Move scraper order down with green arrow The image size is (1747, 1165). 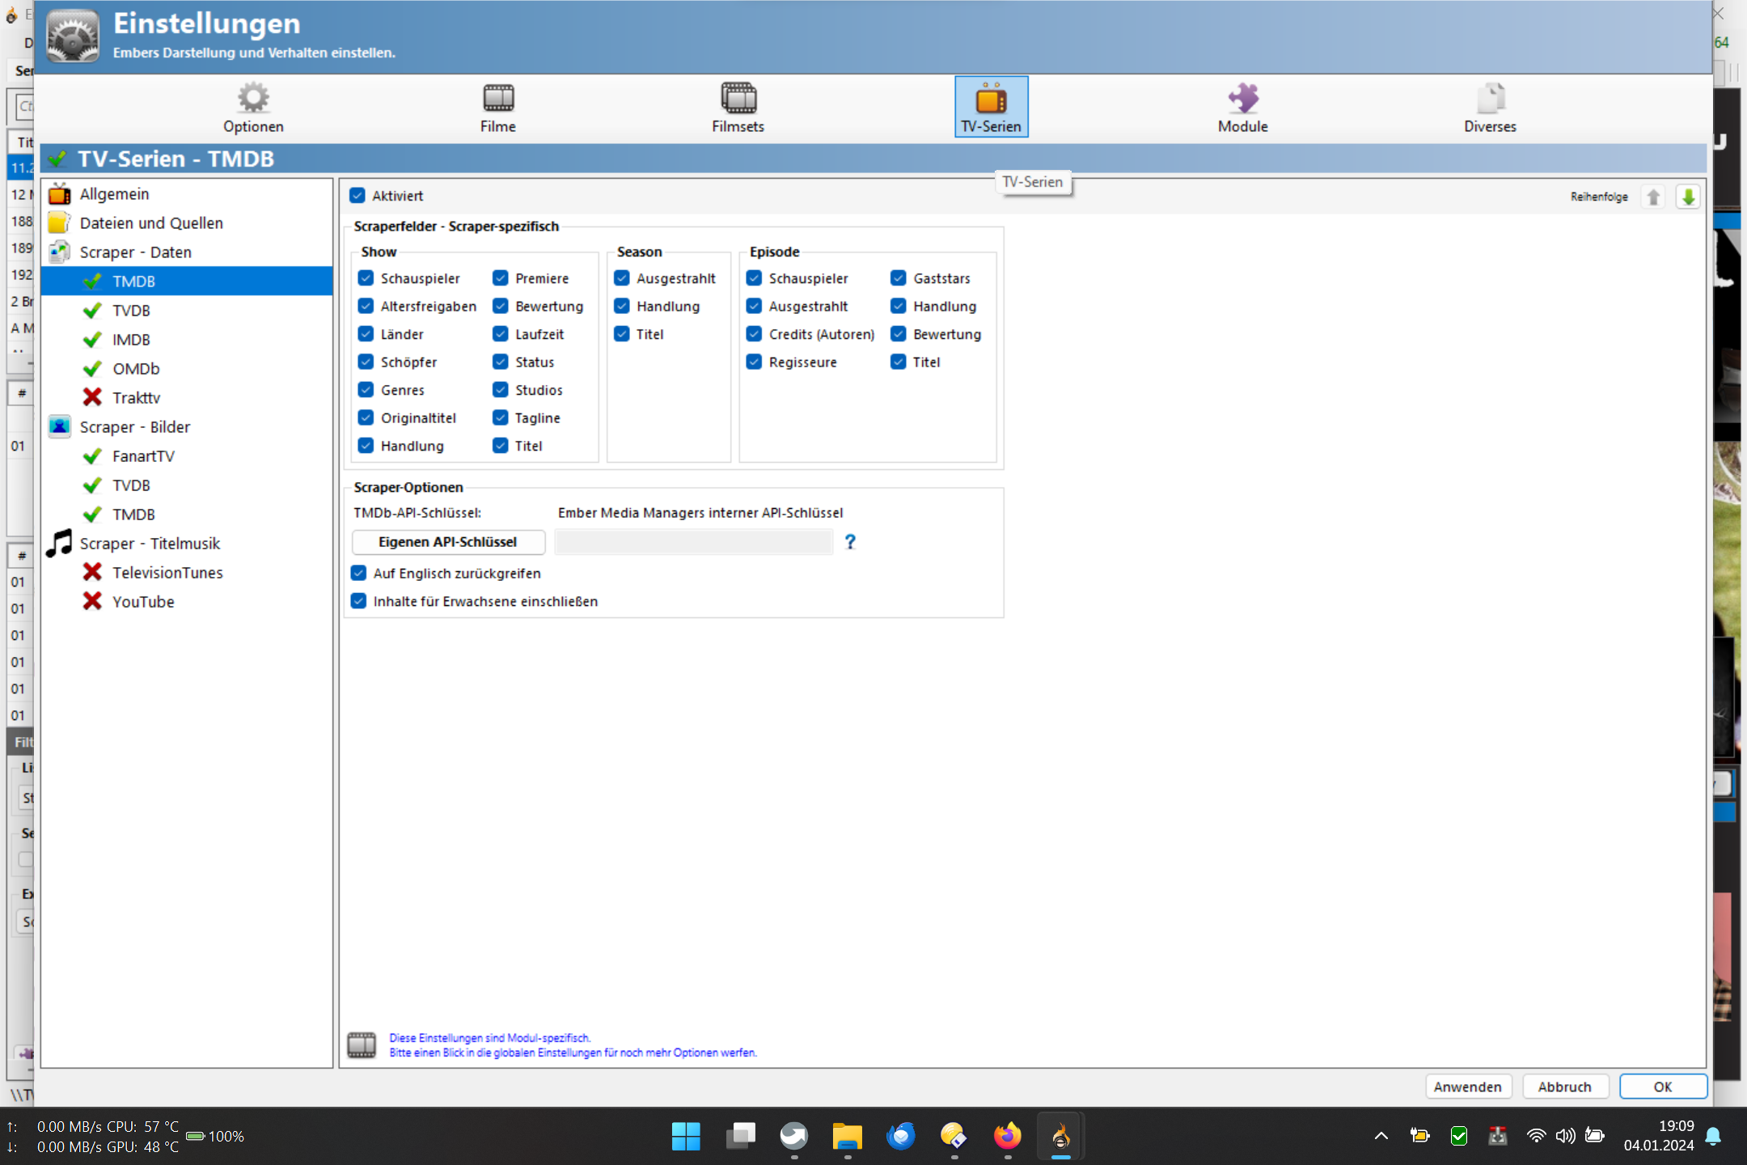tap(1688, 197)
